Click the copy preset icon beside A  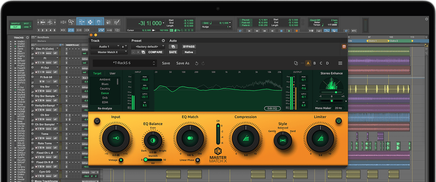[296, 63]
